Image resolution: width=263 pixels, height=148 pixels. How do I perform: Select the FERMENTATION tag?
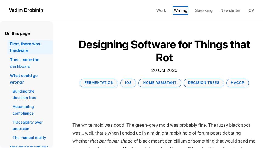99,83
